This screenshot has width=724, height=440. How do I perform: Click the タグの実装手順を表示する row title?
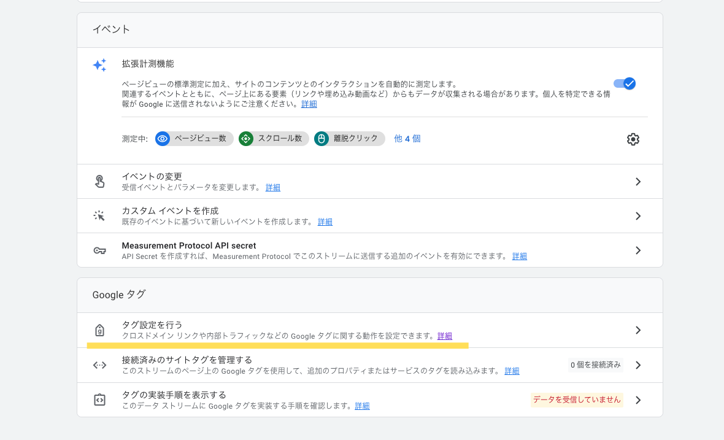click(x=174, y=395)
